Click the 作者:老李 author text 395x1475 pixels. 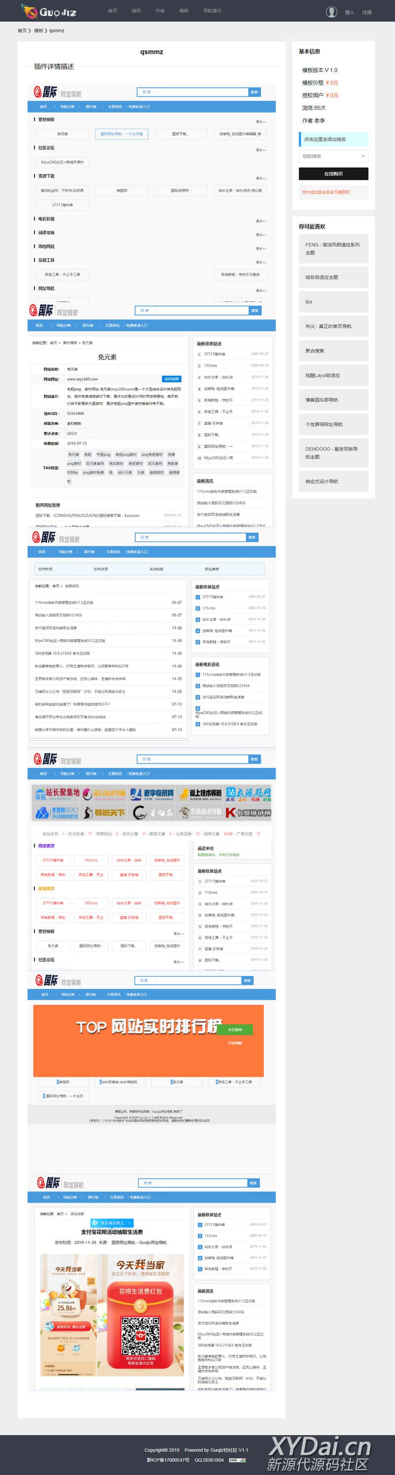[x=313, y=121]
